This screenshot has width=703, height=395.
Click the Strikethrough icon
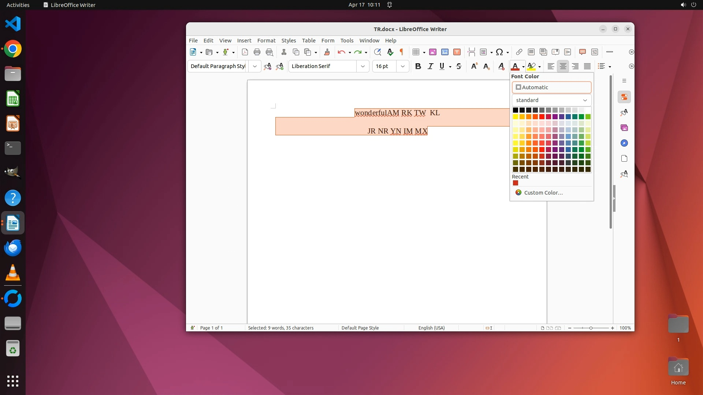[459, 66]
